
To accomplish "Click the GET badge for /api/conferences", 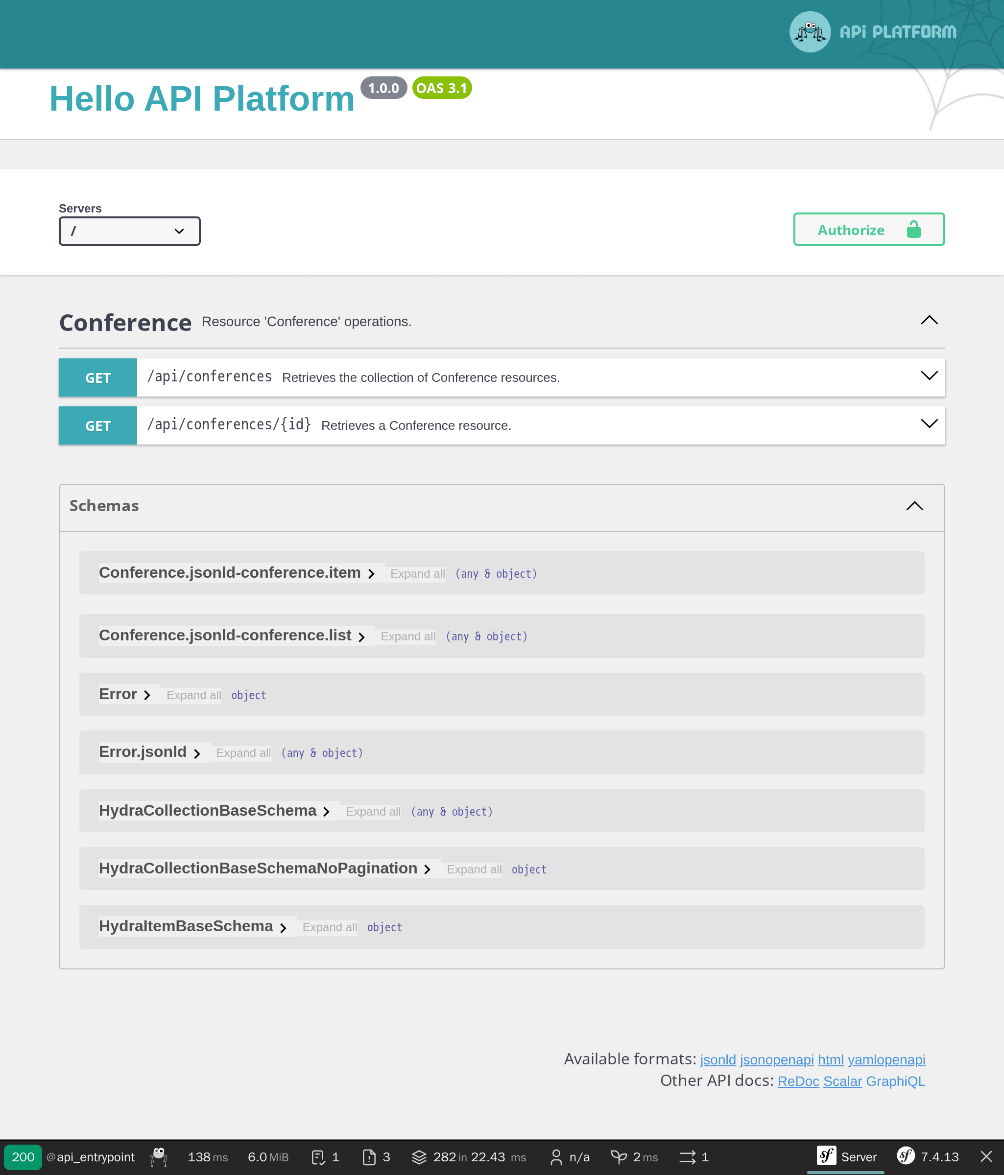I will (97, 377).
